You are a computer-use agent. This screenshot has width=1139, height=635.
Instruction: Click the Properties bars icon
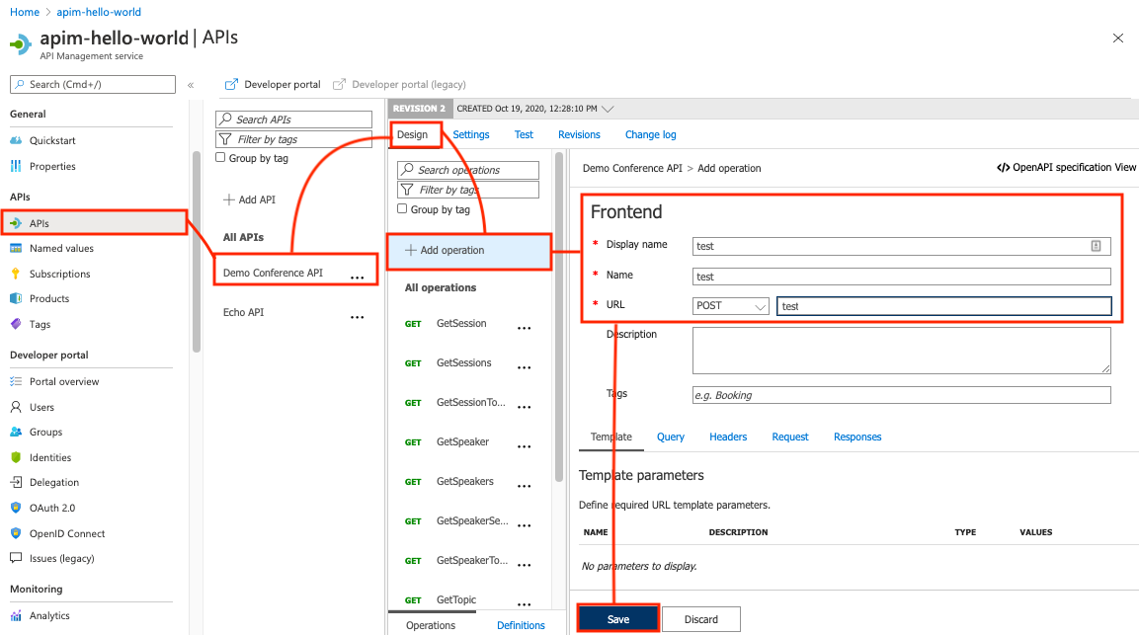pyautogui.click(x=16, y=166)
